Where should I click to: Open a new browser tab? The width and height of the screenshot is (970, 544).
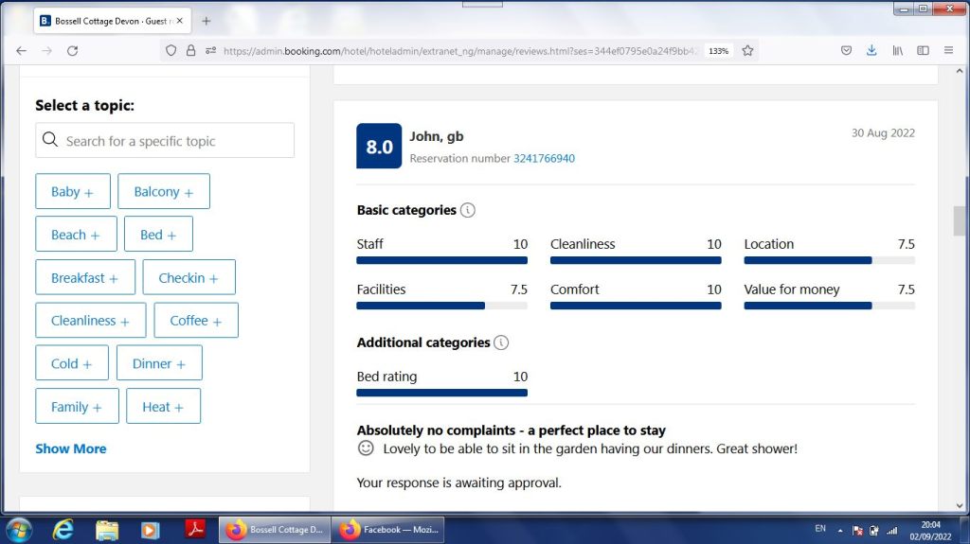point(207,21)
